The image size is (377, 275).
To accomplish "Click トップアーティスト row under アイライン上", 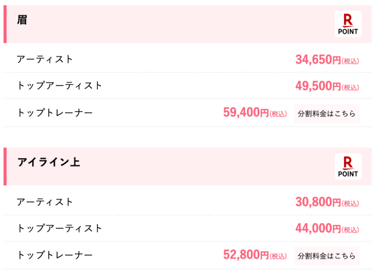I will 188,228.
